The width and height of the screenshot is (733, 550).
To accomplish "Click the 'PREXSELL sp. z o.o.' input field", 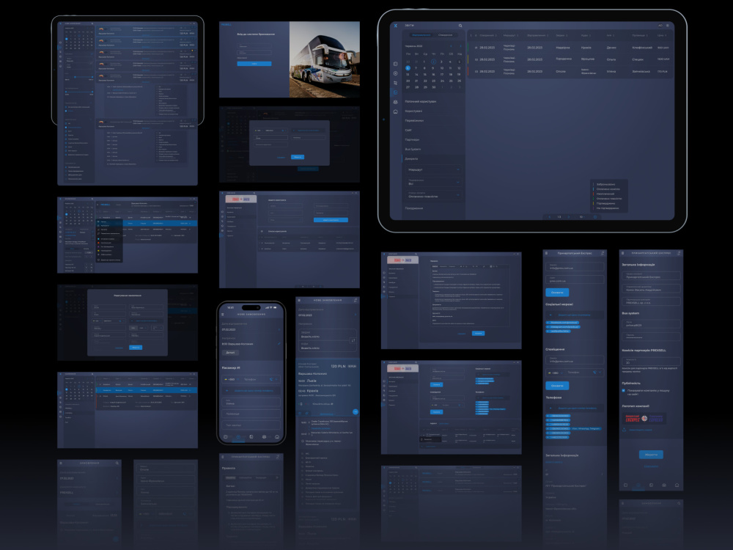I will tap(651, 301).
